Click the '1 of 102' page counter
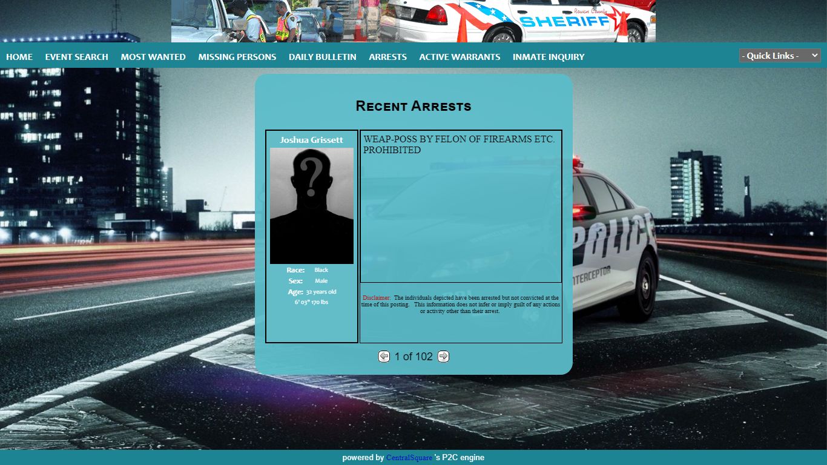The height and width of the screenshot is (465, 827). point(413,357)
